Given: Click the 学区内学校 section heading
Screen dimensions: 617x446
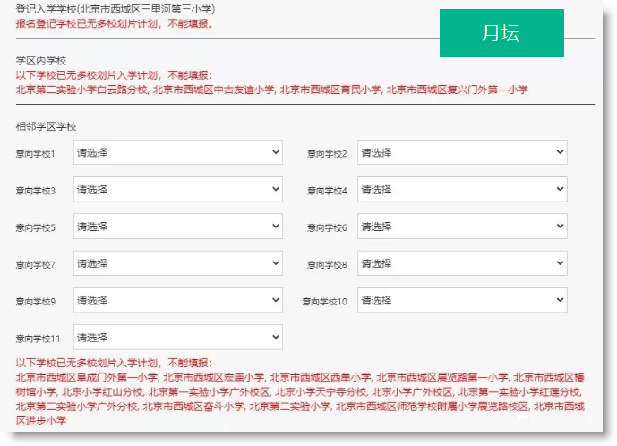Looking at the screenshot, I should (x=41, y=61).
